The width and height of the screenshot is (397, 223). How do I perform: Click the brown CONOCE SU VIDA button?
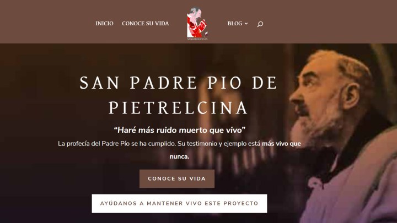177,178
